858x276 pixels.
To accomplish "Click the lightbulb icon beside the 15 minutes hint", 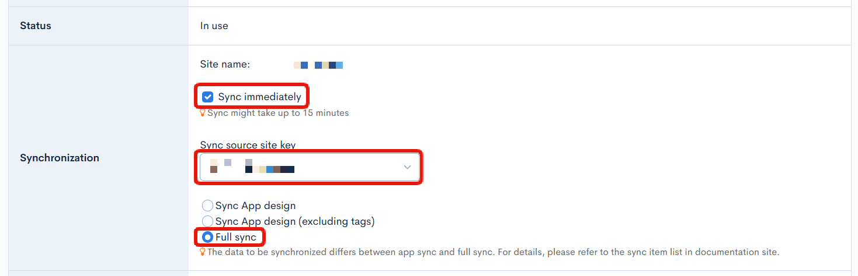I will coord(203,113).
